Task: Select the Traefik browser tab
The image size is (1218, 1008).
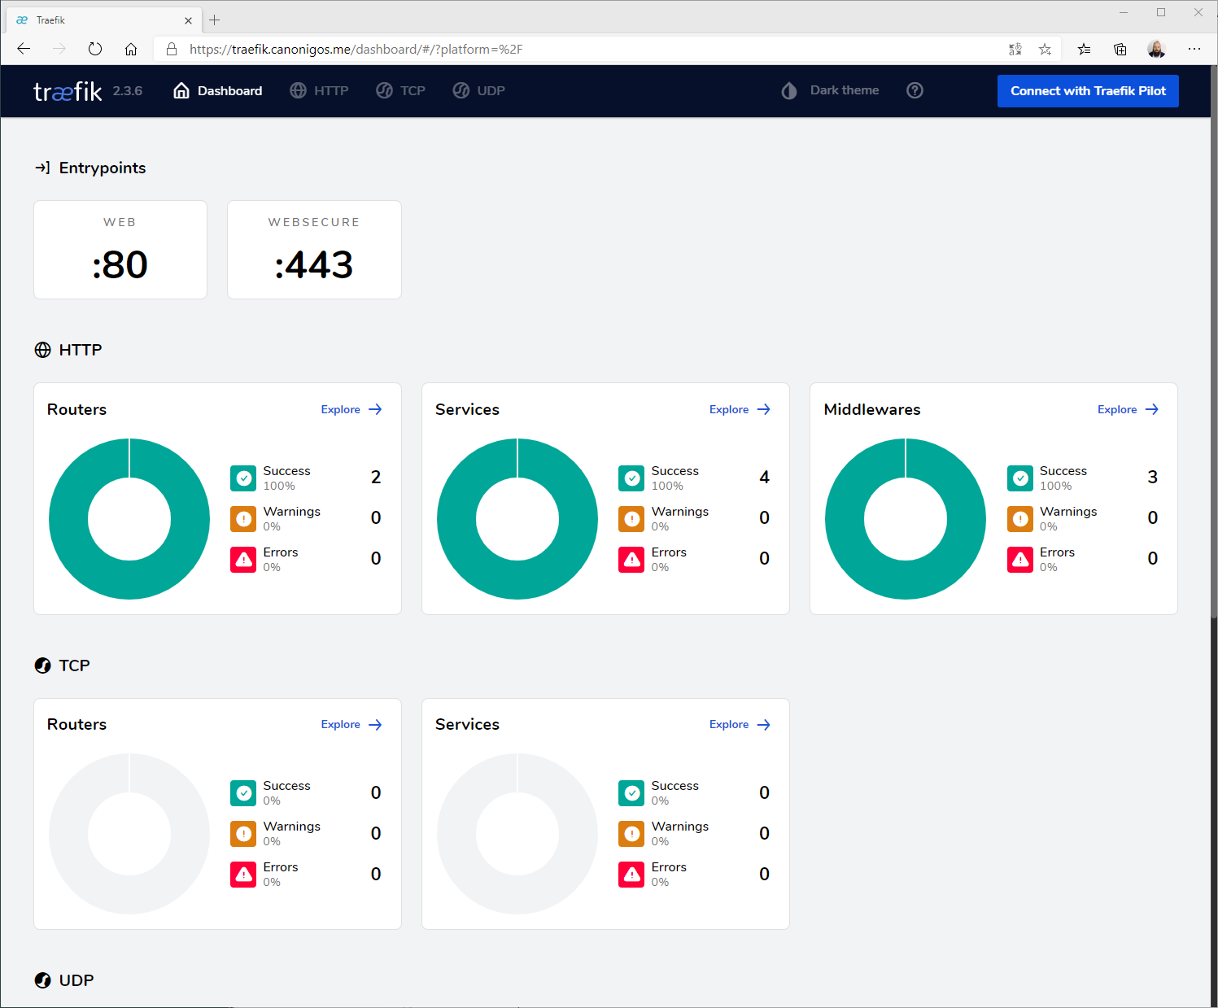Action: click(x=98, y=20)
